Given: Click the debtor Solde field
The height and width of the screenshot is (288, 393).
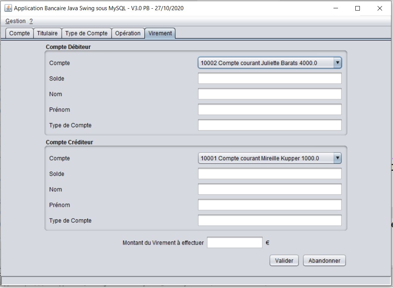Looking at the screenshot, I should coord(269,79).
